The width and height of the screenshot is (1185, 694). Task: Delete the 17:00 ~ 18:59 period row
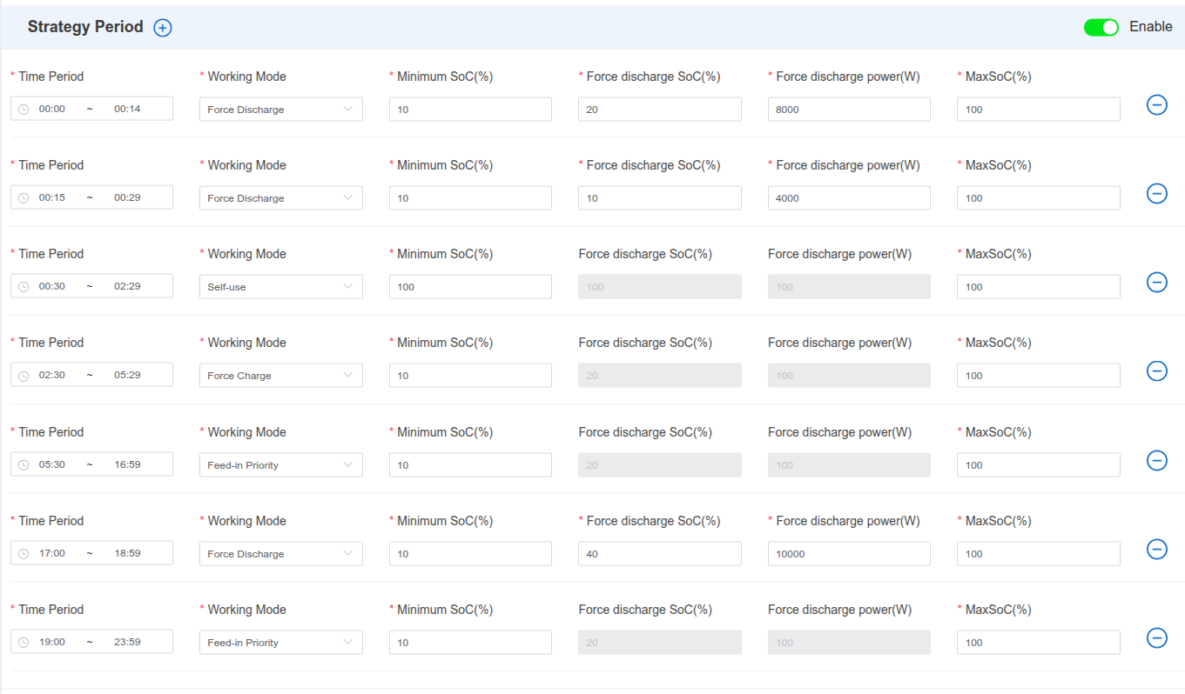click(x=1156, y=550)
